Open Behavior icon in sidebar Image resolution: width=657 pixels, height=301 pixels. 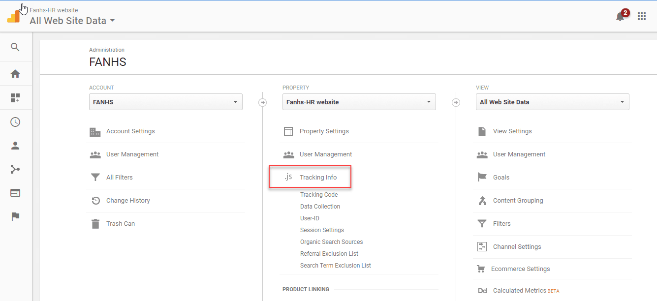point(15,193)
